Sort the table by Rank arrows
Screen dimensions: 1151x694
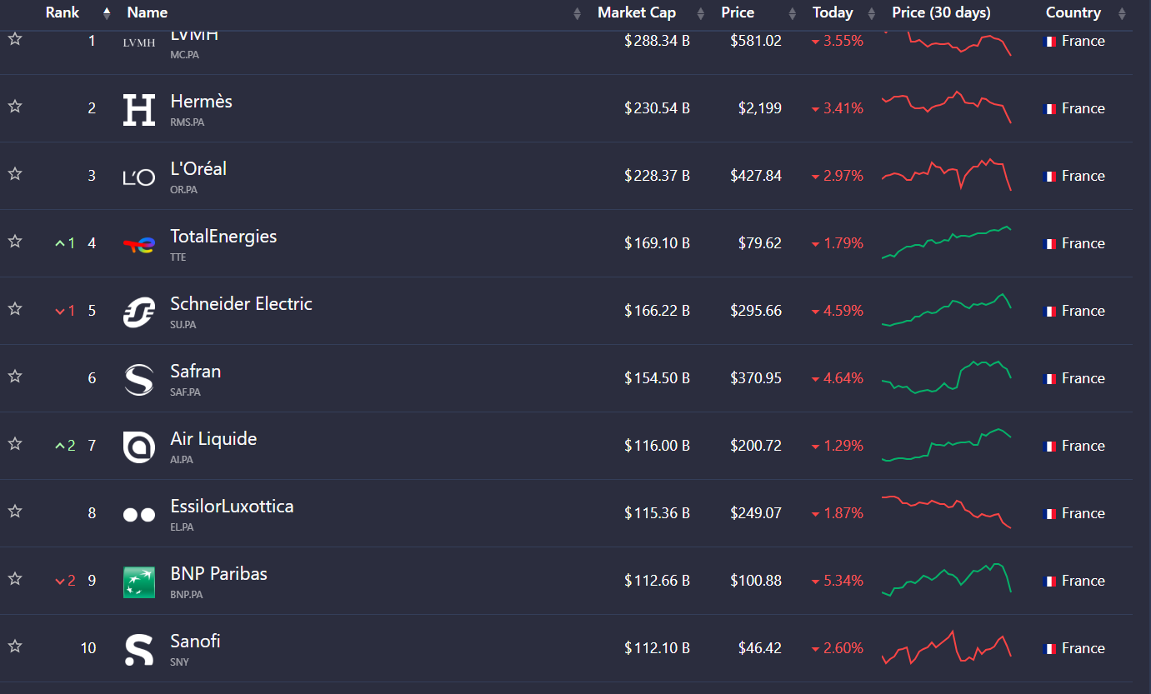(x=107, y=13)
